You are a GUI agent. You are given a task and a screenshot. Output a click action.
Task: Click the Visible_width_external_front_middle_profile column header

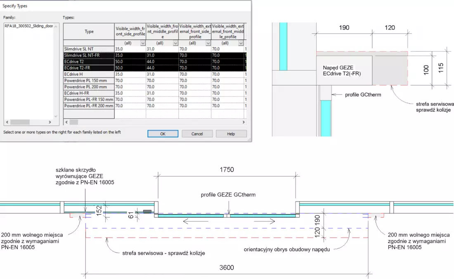pyautogui.click(x=228, y=31)
